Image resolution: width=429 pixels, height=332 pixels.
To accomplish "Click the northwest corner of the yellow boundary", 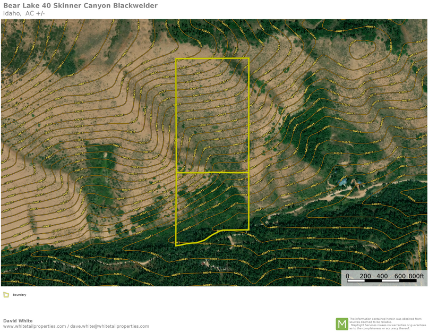I will (176, 59).
